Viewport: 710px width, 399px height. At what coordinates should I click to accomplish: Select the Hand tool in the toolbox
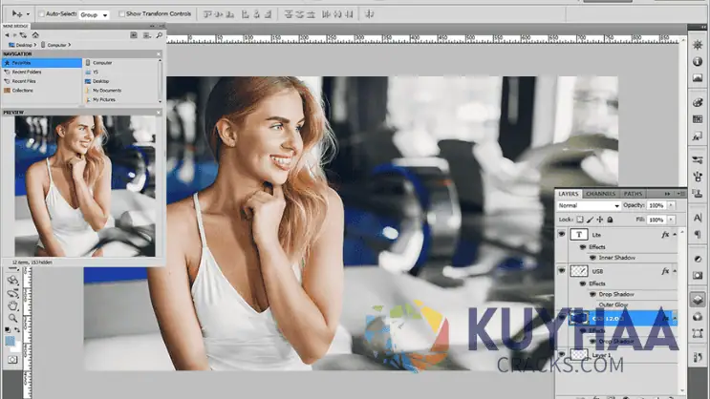pyautogui.click(x=13, y=305)
